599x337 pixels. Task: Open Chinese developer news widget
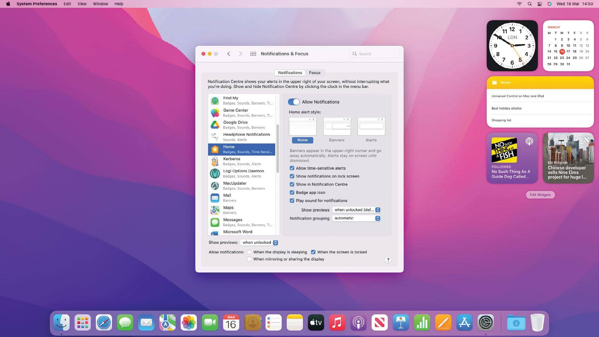568,158
